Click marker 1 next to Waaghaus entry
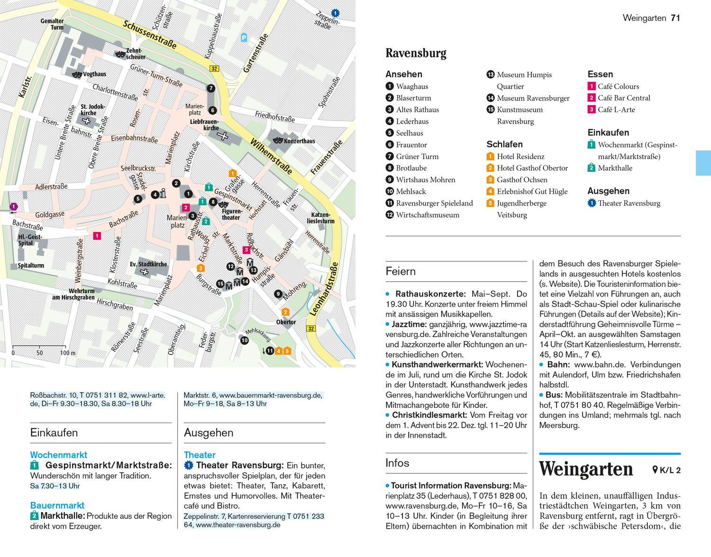711x557 pixels. pyautogui.click(x=390, y=87)
